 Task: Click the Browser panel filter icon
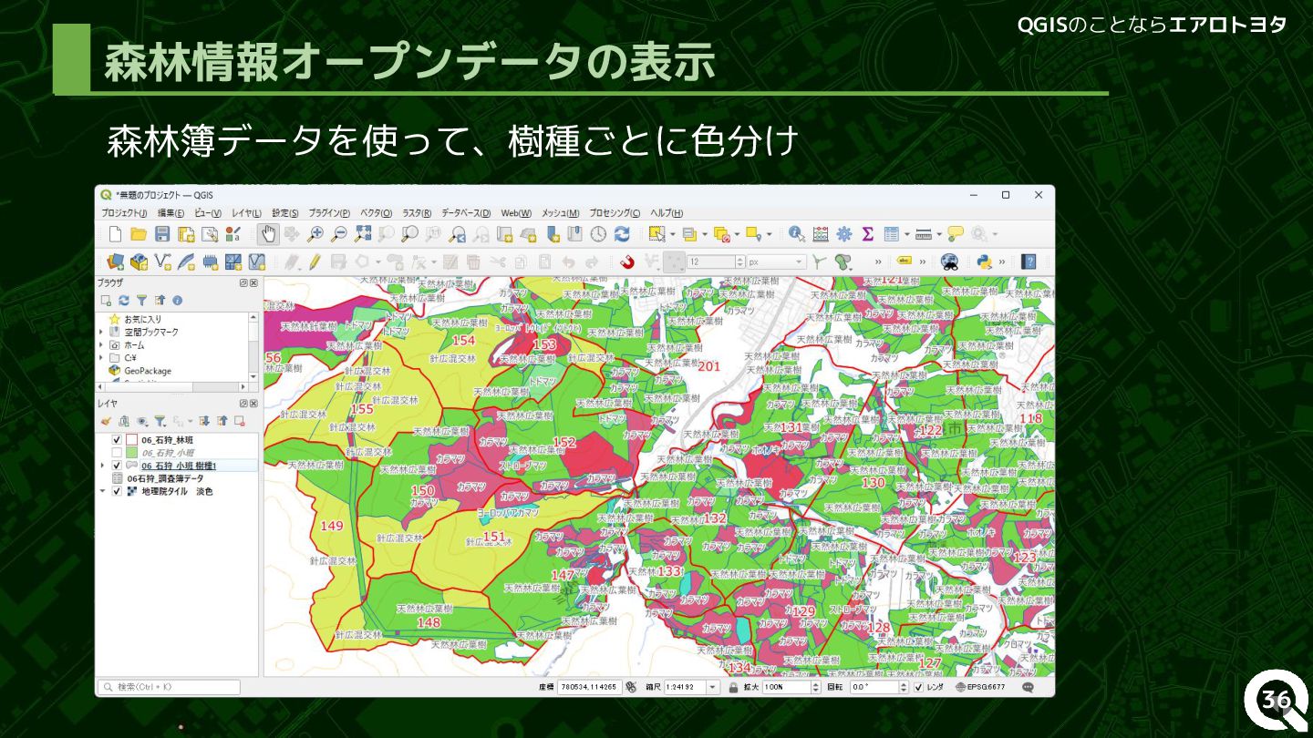141,300
